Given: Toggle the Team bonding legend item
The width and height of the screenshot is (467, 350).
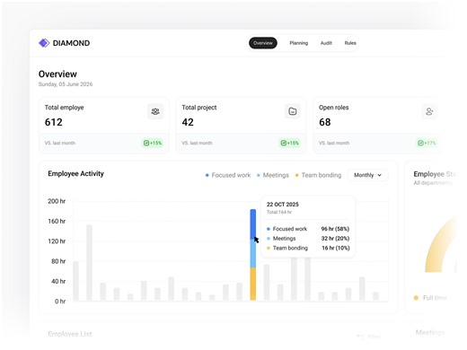Looking at the screenshot, I should [318, 175].
